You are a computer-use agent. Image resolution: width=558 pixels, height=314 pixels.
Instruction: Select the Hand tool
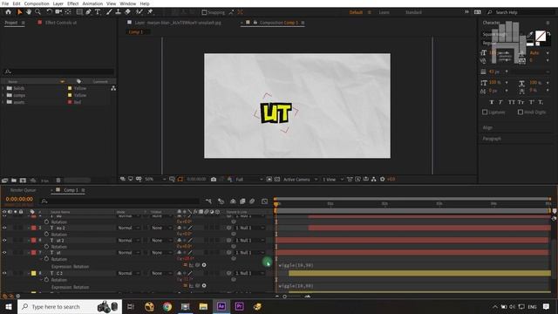point(29,12)
